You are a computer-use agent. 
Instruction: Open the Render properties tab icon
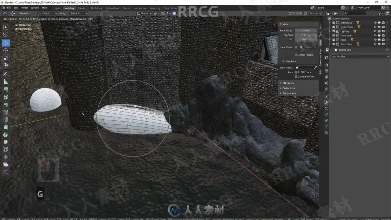coord(326,65)
